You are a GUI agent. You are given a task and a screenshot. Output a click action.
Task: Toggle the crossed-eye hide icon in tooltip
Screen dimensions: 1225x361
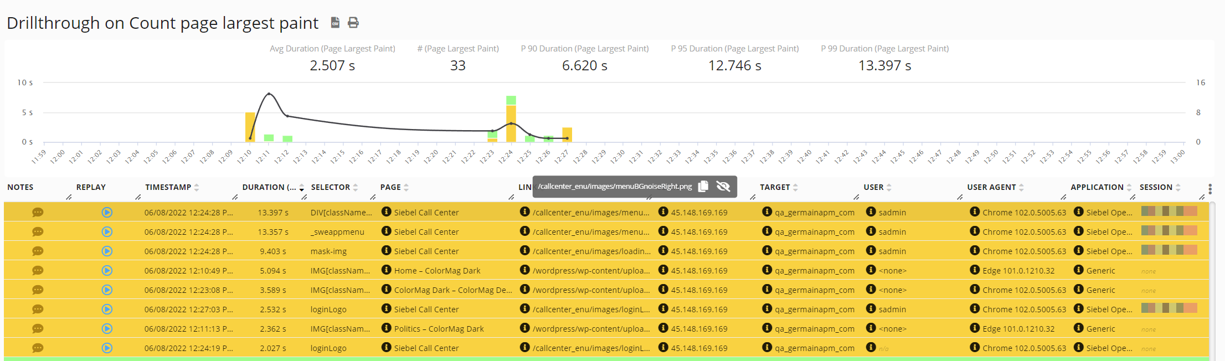pos(723,187)
